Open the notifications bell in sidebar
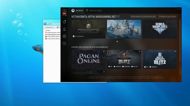 tap(64, 22)
